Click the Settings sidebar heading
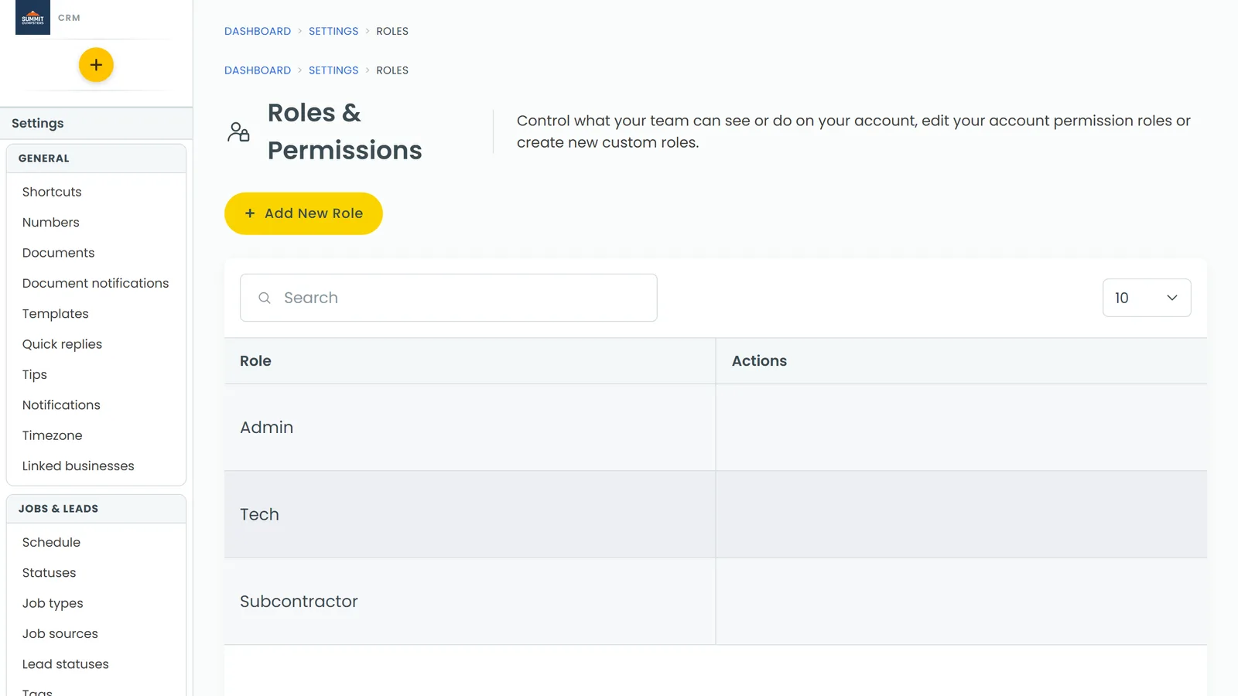 [x=38, y=124]
